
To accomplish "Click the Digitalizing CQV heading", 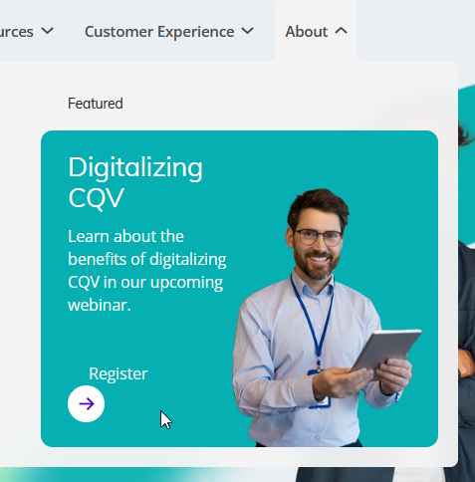I will (x=135, y=182).
